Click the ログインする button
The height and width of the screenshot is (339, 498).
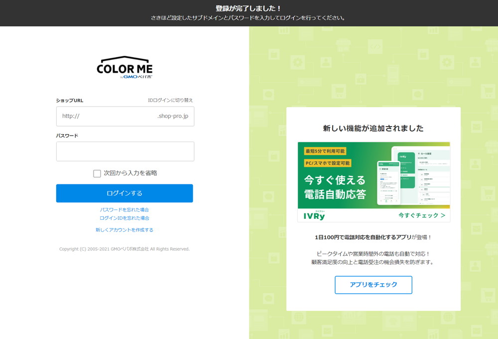[124, 193]
